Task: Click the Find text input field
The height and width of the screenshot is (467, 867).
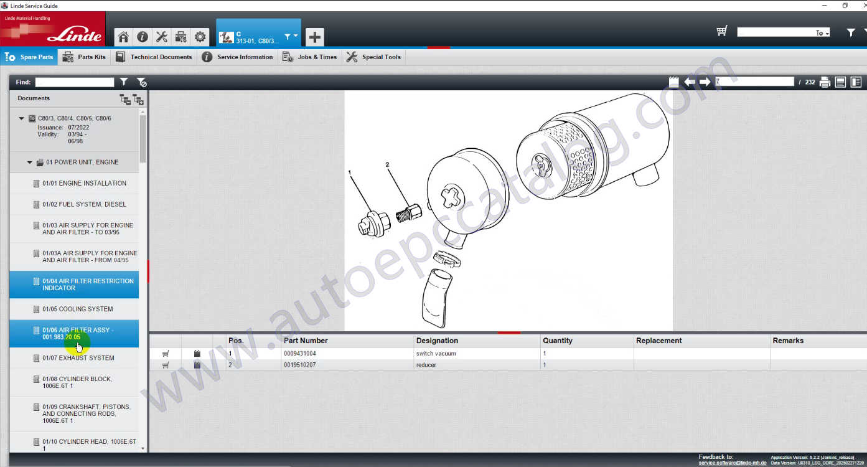Action: (x=74, y=82)
